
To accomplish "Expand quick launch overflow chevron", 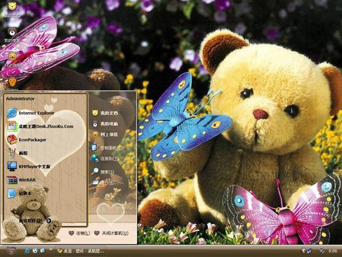I will 51,250.
